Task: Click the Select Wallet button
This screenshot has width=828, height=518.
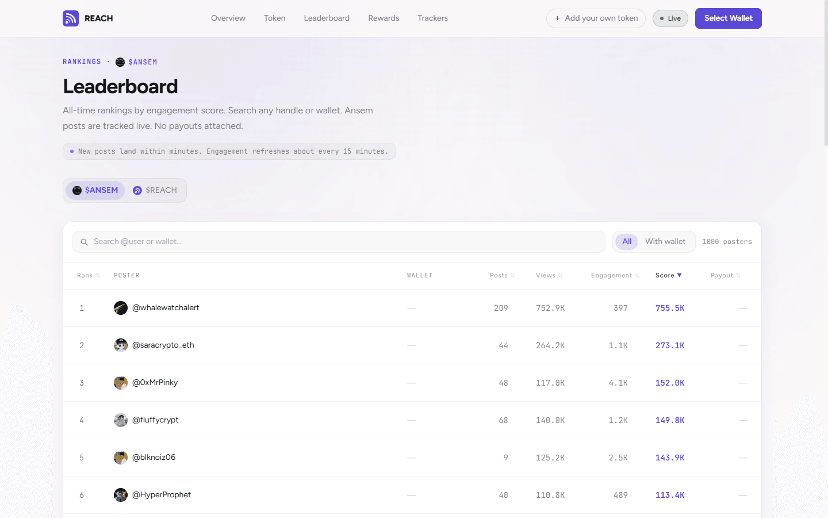Action: coord(729,18)
